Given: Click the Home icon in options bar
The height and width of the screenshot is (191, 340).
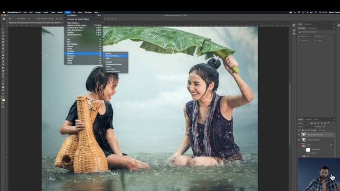Looking at the screenshot, I should click(4, 19).
